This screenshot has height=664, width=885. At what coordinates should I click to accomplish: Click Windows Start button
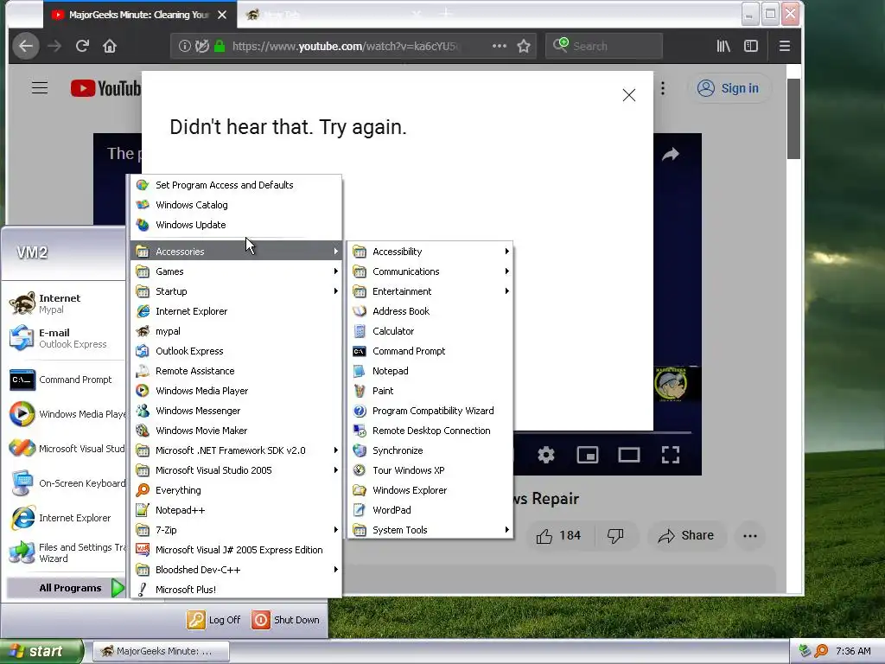[x=41, y=651]
